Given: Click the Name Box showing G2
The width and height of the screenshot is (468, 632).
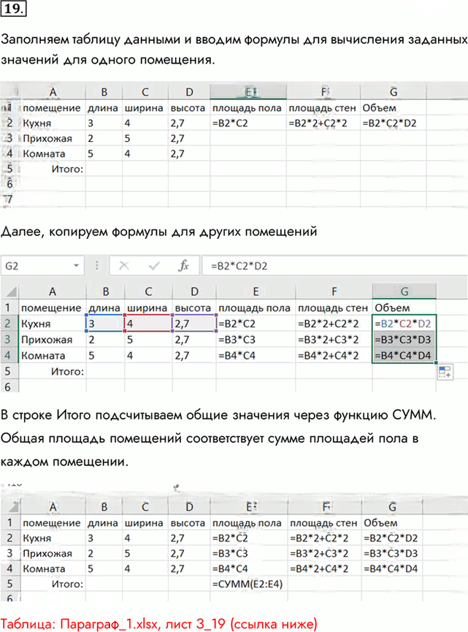Looking at the screenshot, I should (x=42, y=266).
